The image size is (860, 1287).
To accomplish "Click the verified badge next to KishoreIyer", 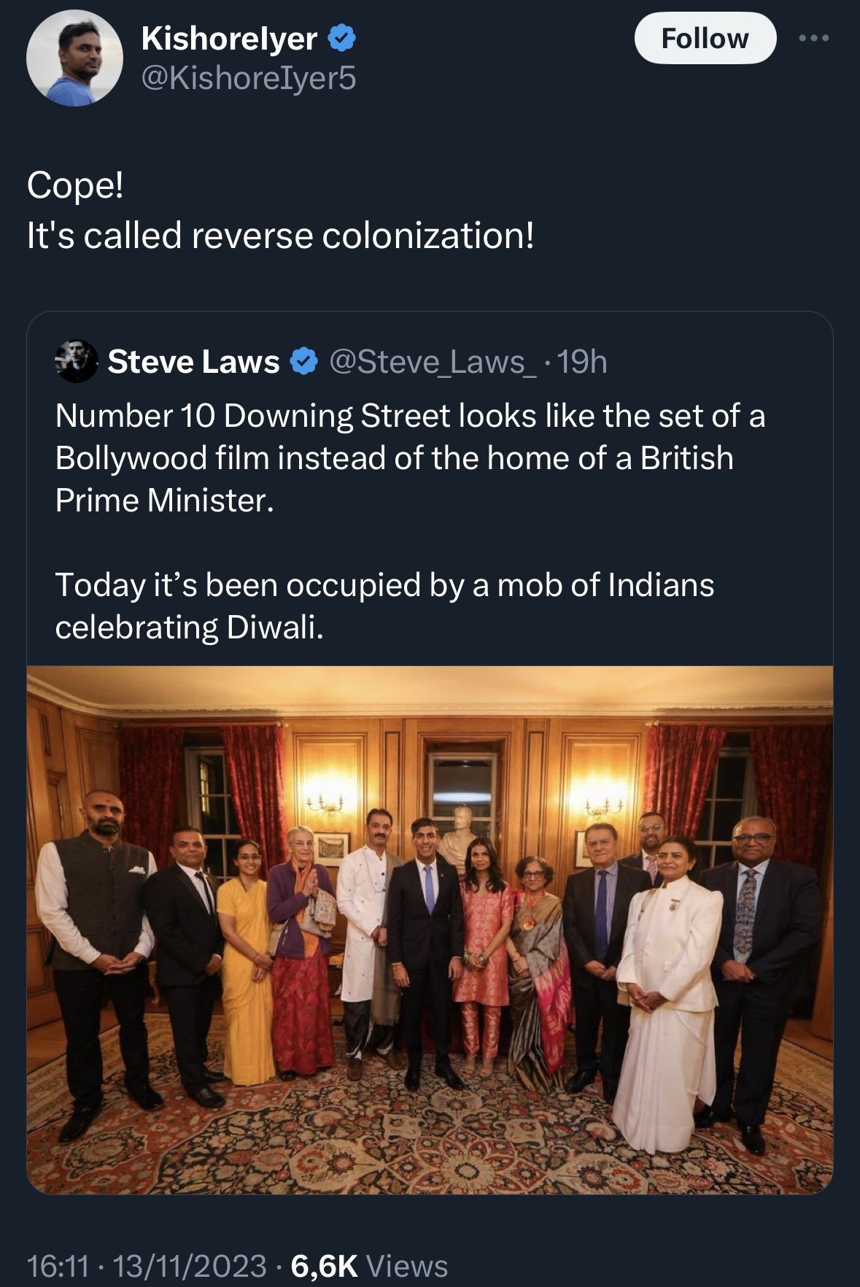I will click(341, 38).
